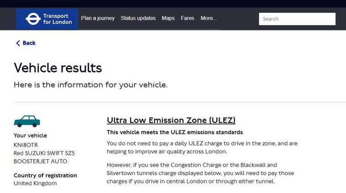Screen dimensions: 346x193
Task: Go back using the Back link
Action: pyautogui.click(x=29, y=43)
